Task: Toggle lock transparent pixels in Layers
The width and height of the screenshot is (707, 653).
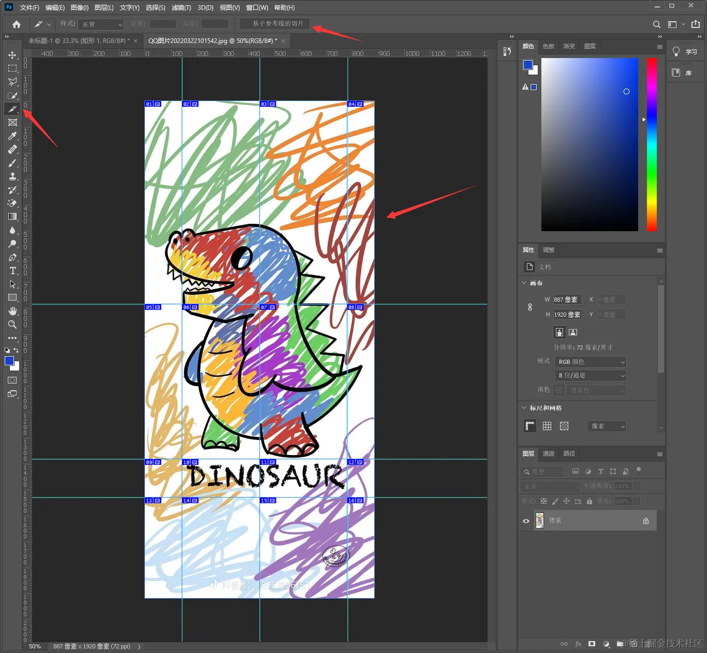Action: point(543,501)
